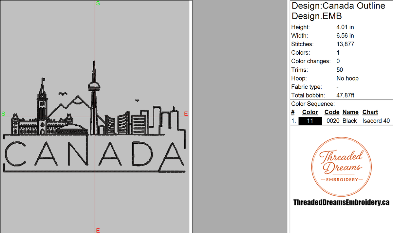Click the 'Fabric type:' label

point(307,87)
